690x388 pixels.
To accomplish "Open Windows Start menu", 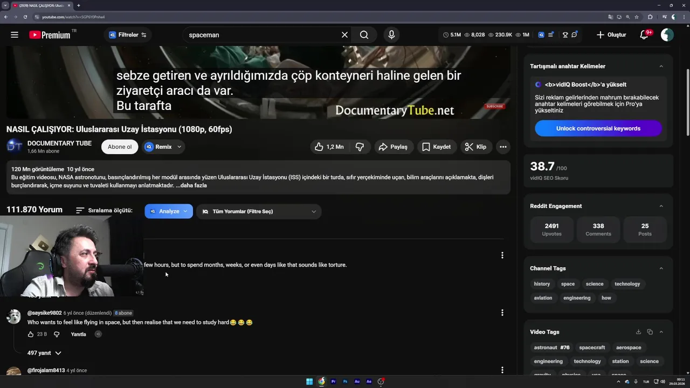I will click(309, 382).
